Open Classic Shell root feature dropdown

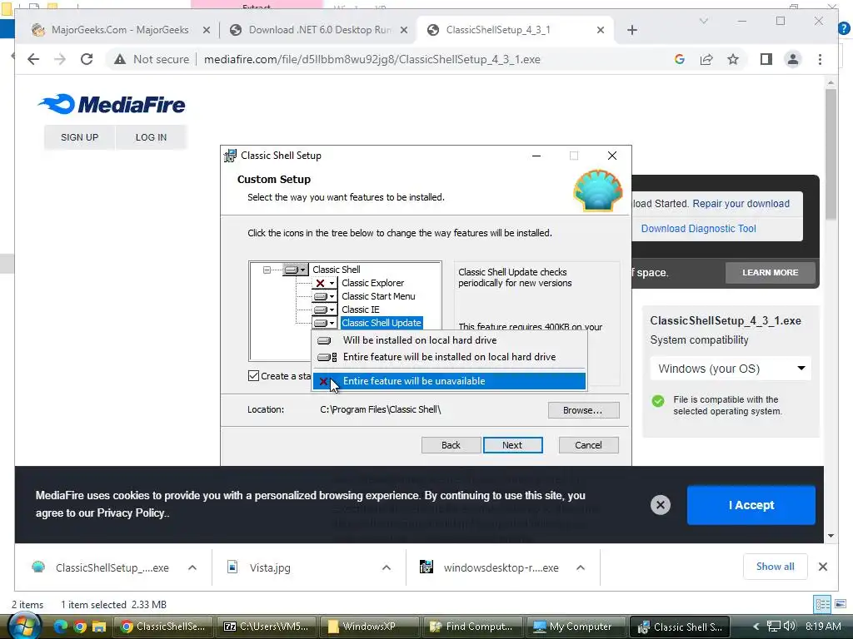coord(296,270)
